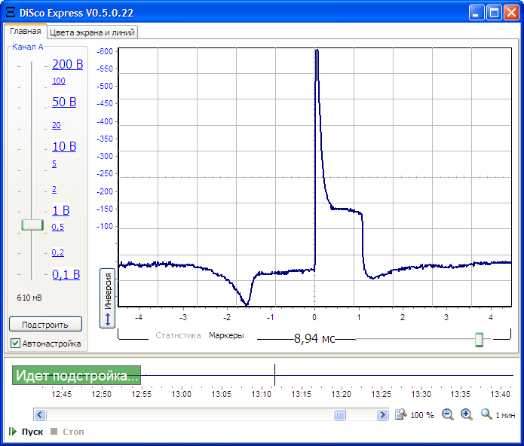524x446 pixels.
Task: Switch to Цвета экрана и линий tab
Action: pyautogui.click(x=92, y=32)
